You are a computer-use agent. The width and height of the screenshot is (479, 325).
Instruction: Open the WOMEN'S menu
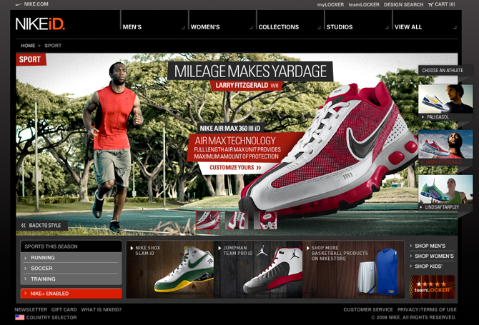[205, 27]
